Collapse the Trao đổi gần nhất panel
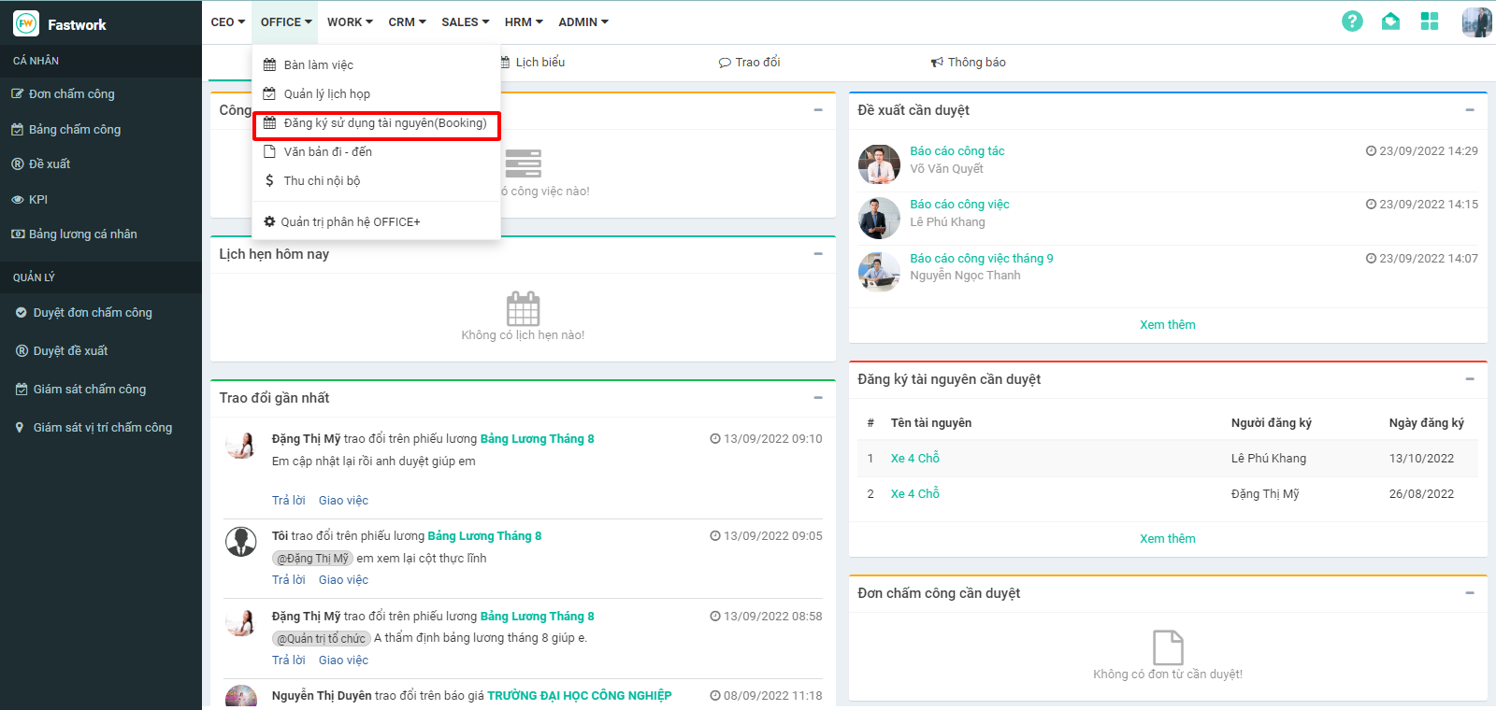 click(818, 398)
